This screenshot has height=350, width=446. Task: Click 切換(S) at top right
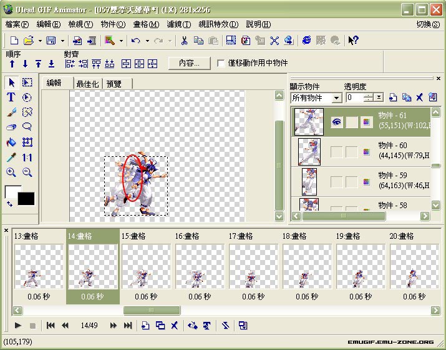428,24
